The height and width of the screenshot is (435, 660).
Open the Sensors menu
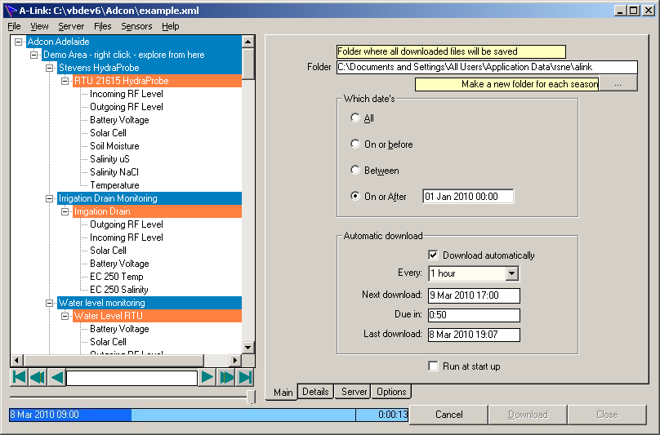136,26
